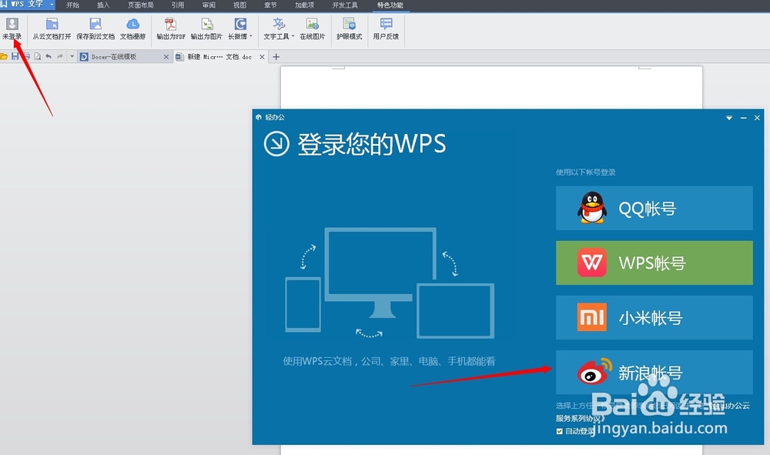770x455 pixels.
Task: Click the 轻办公 dialog title icon
Action: (x=259, y=117)
